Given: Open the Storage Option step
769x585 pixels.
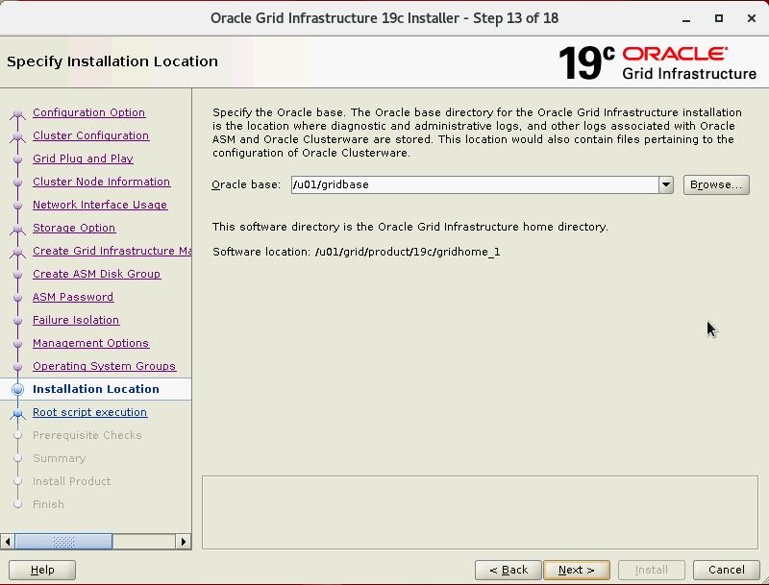Looking at the screenshot, I should 74,228.
